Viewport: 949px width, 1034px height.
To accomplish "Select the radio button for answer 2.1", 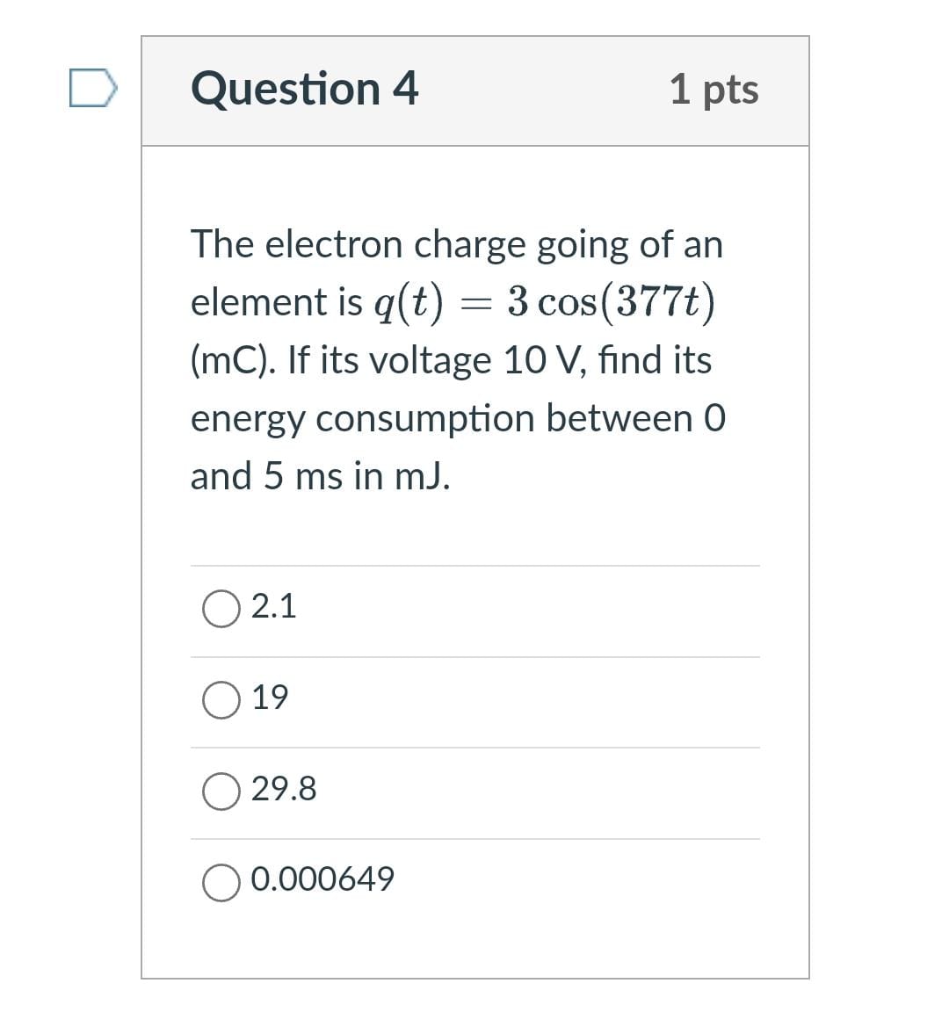I will (221, 607).
